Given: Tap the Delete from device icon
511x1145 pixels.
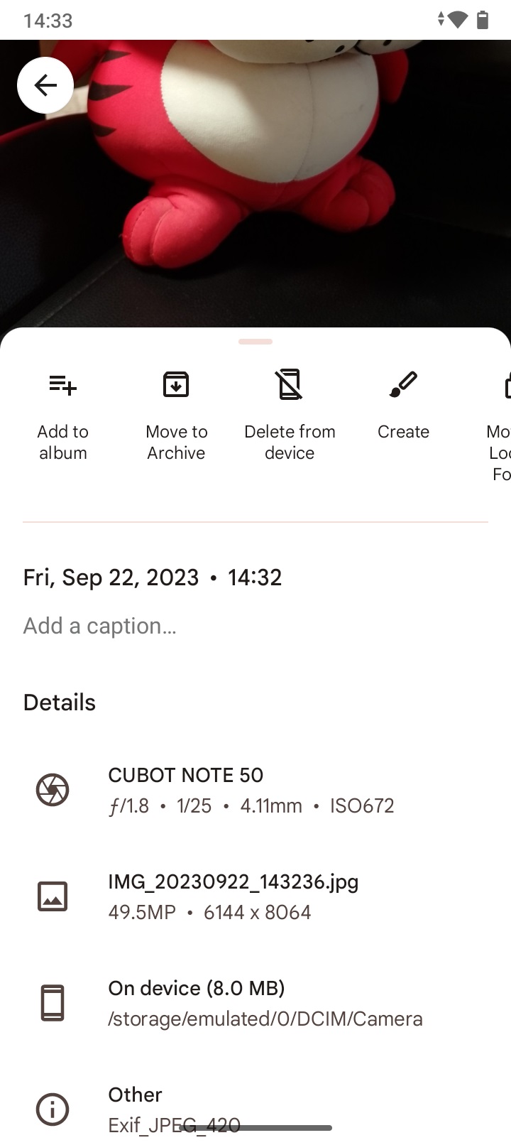Looking at the screenshot, I should point(290,384).
